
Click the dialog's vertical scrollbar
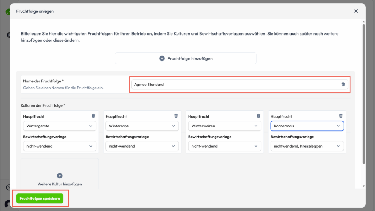click(363, 92)
